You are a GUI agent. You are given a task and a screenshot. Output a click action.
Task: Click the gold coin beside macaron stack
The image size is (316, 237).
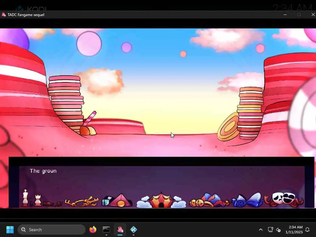point(228,127)
